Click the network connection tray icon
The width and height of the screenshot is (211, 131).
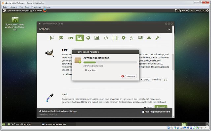pos(180,10)
